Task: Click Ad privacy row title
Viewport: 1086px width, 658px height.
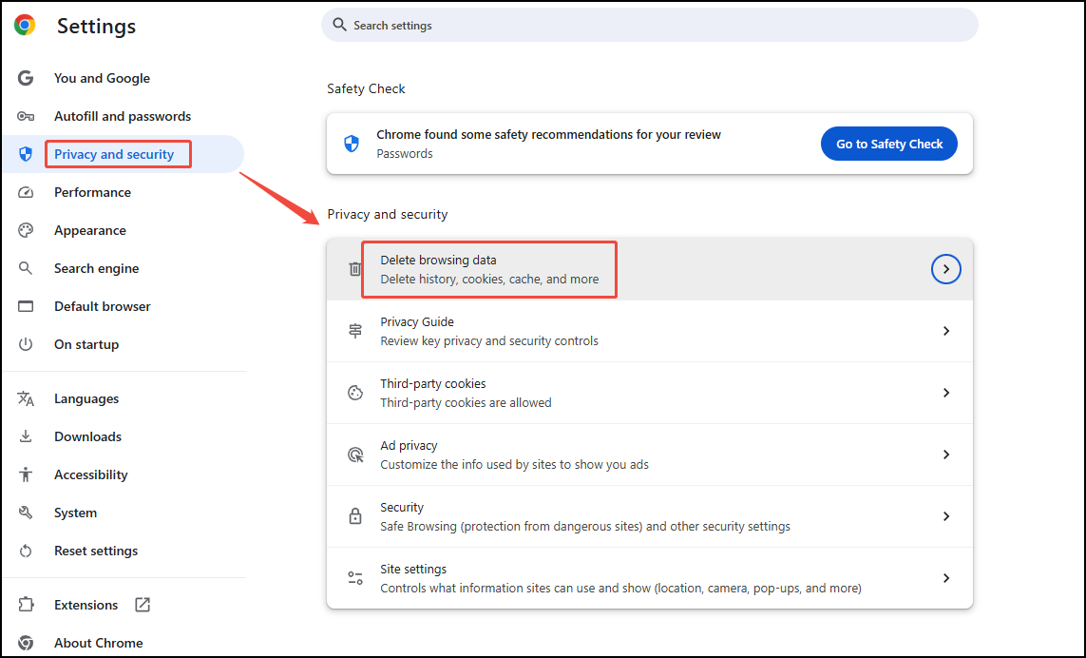Action: (x=409, y=445)
